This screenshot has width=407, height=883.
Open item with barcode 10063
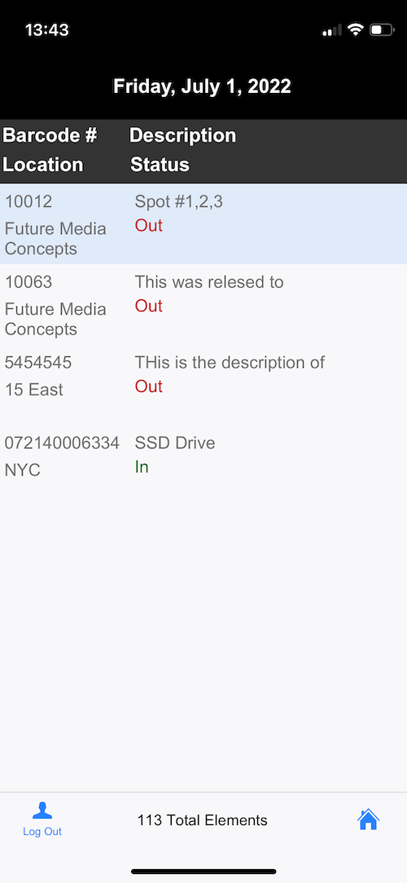(x=203, y=305)
